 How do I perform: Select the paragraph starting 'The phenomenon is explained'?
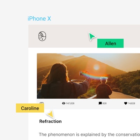pyautogui.click(x=89, y=134)
